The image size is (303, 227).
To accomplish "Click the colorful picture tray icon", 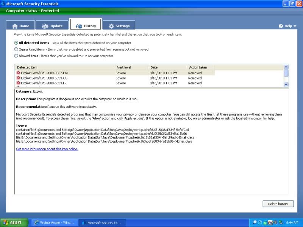I will pos(270,222).
